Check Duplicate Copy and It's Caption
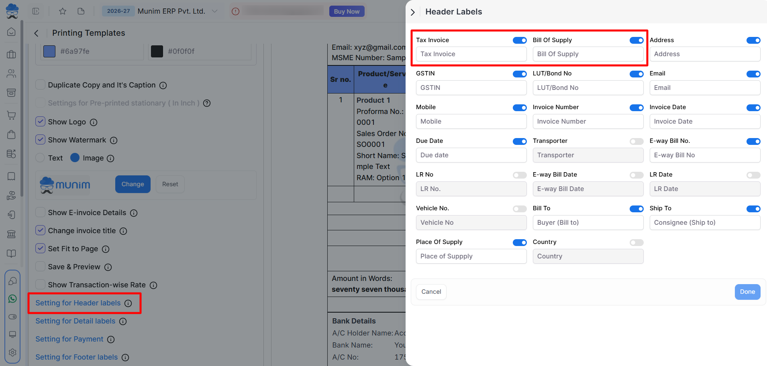Screen dimensions: 767x366 40,85
